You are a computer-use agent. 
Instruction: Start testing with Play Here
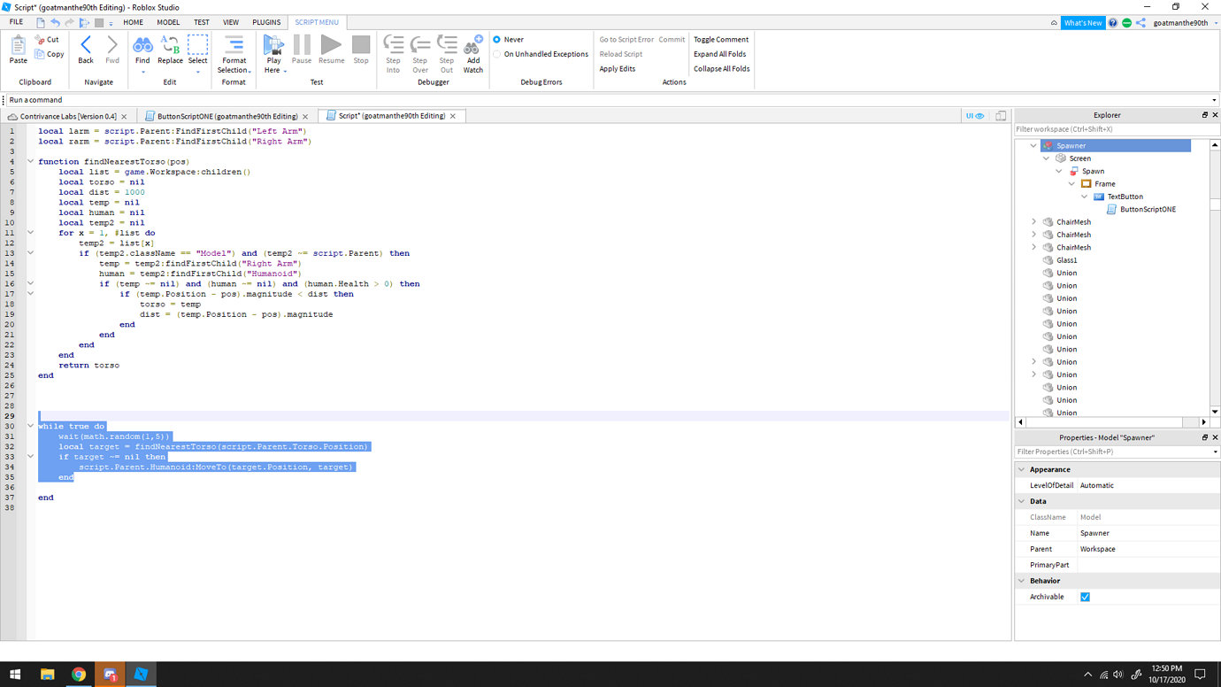click(x=273, y=51)
